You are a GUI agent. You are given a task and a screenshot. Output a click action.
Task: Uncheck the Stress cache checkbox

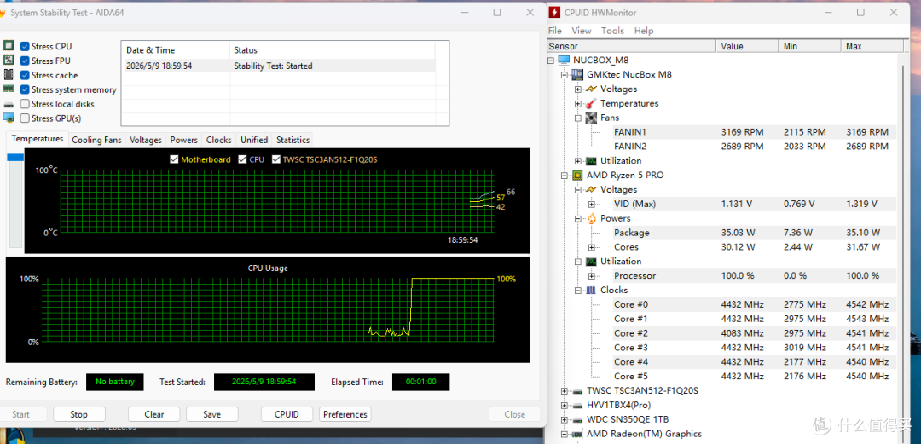(x=25, y=75)
